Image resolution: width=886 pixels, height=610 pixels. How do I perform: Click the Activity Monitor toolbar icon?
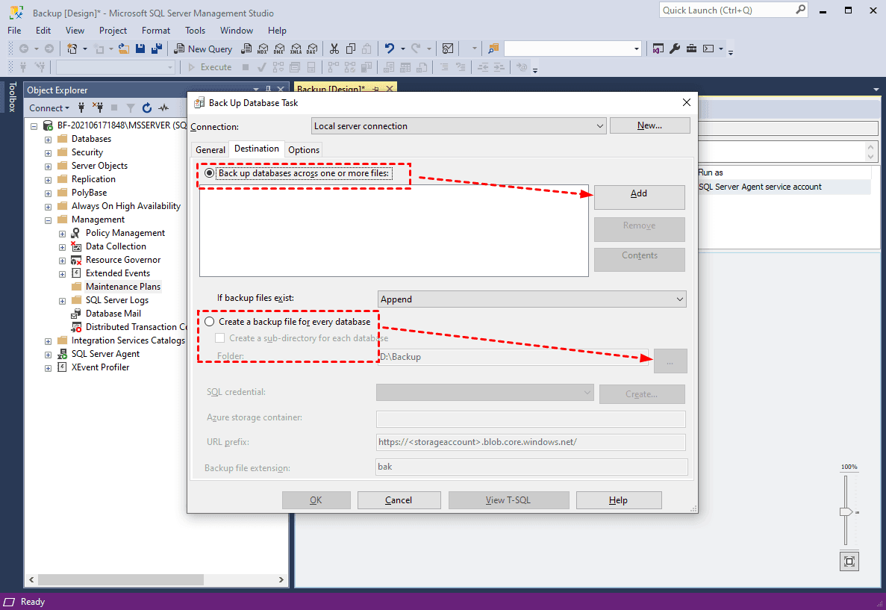[448, 49]
